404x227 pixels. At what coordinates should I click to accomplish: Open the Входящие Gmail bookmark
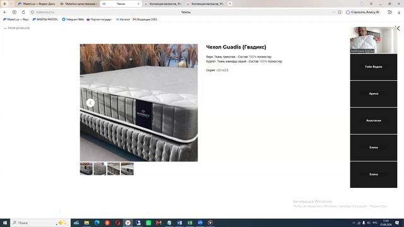coord(145,20)
